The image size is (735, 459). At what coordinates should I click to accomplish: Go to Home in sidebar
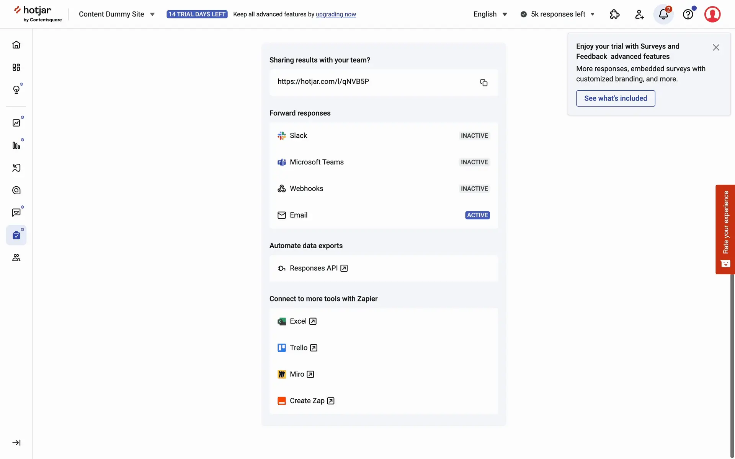click(x=16, y=45)
